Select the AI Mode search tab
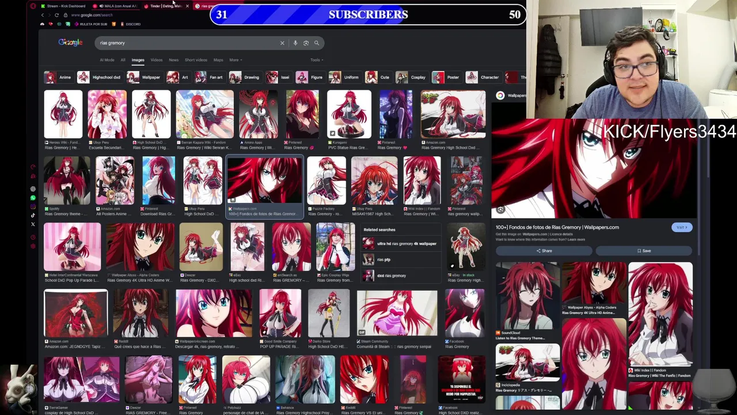737x415 pixels. pos(107,60)
